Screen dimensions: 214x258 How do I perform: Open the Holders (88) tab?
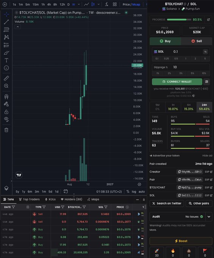tap(72, 199)
